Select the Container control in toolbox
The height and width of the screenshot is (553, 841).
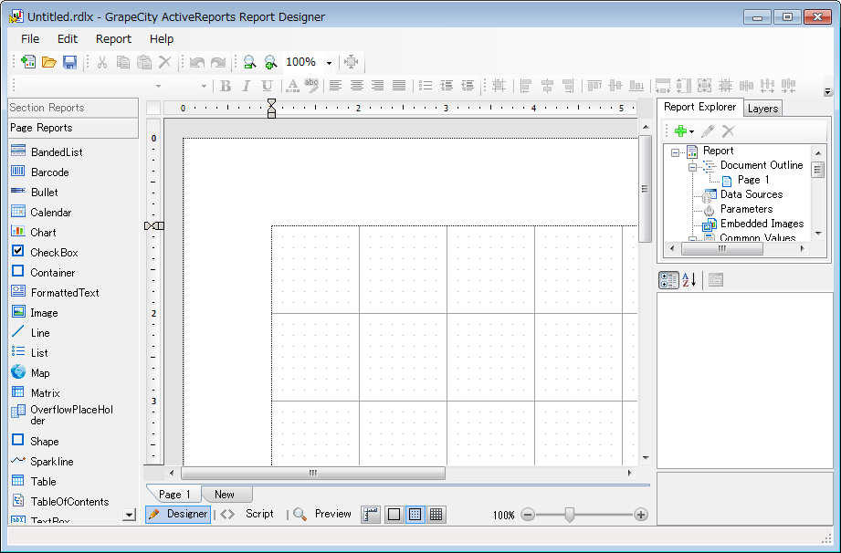(43, 272)
